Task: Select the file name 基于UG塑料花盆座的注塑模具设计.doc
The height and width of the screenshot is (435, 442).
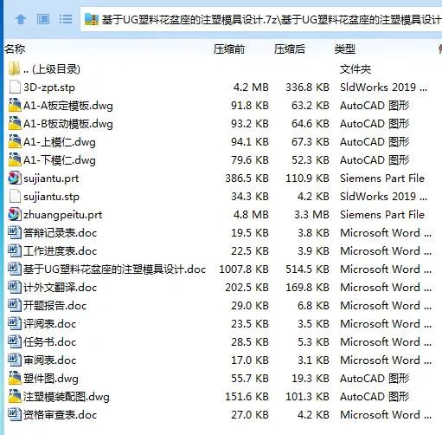Action: [x=115, y=269]
